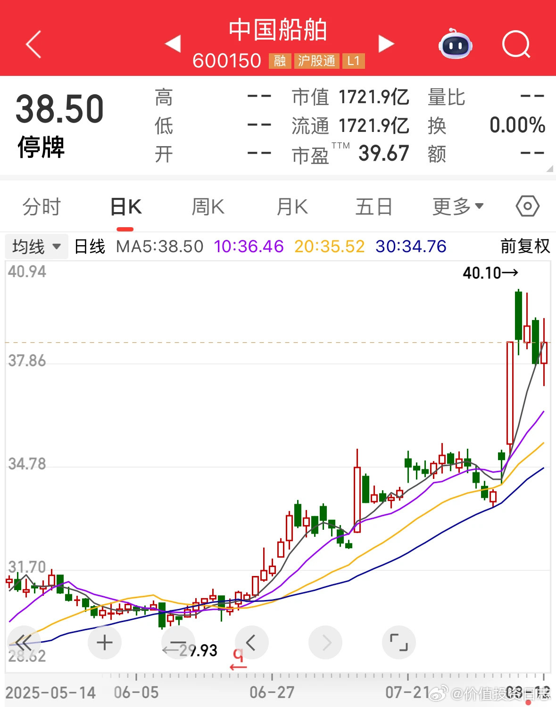This screenshot has width=556, height=707.
Task: Tap the back arrow in header
Action: 33,44
